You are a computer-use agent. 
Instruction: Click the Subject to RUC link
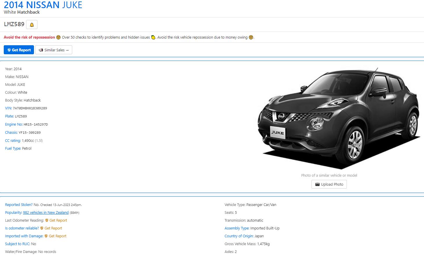coord(17,244)
